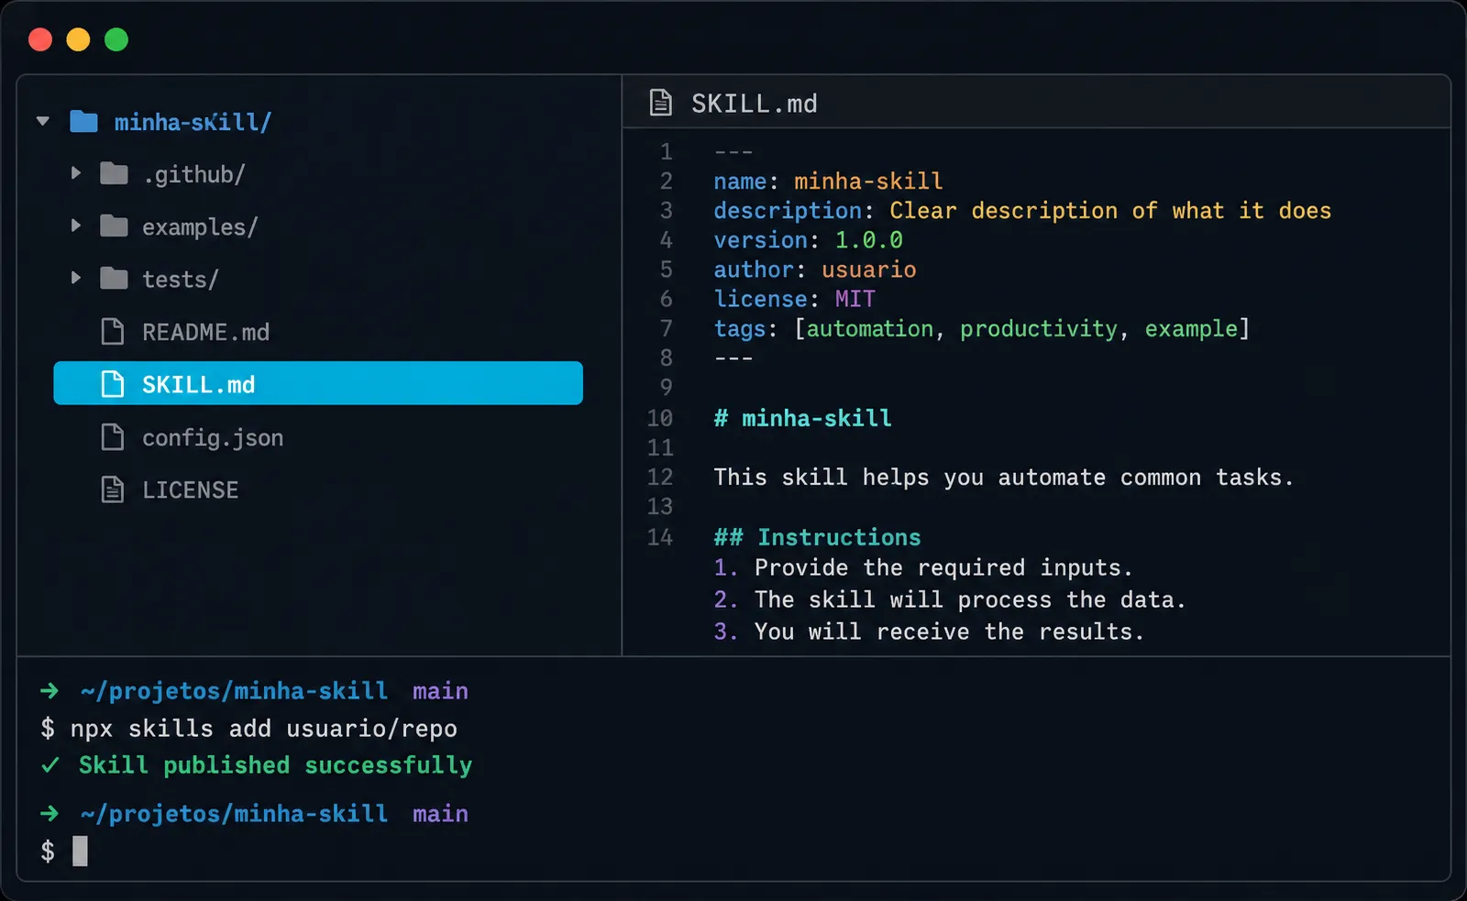This screenshot has height=901, width=1467.
Task: Open the examples/ folder label
Action: 200,227
